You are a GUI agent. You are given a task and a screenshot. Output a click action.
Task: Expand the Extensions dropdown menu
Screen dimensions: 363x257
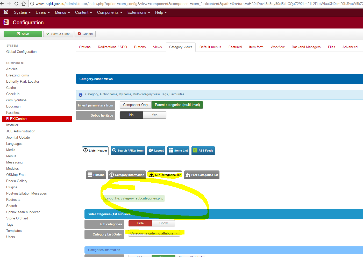139,12
